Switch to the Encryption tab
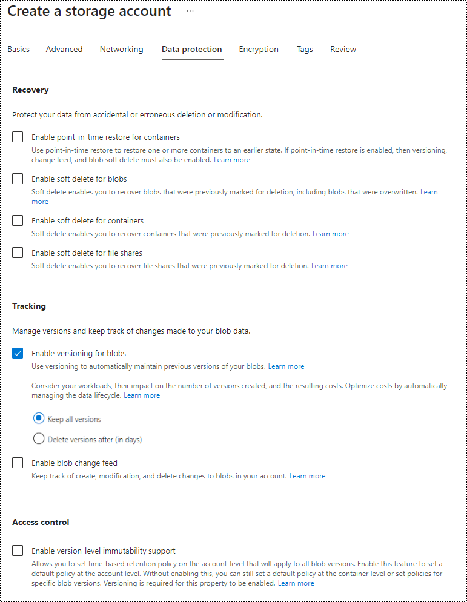 [259, 49]
